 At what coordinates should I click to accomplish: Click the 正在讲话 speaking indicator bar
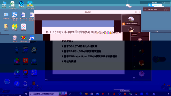point(157,10)
